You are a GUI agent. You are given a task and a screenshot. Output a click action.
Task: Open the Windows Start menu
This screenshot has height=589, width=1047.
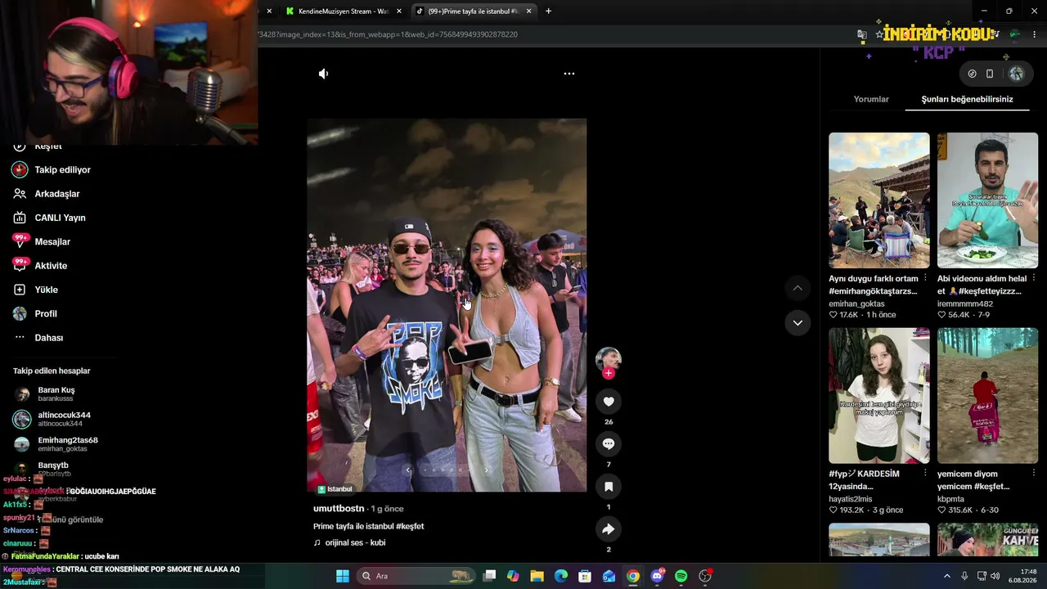(343, 576)
